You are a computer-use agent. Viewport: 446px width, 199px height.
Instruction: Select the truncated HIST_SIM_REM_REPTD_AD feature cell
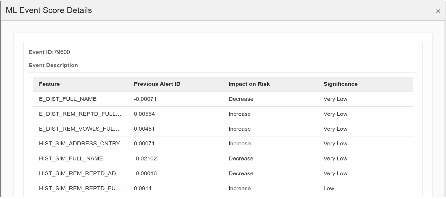[80, 174]
